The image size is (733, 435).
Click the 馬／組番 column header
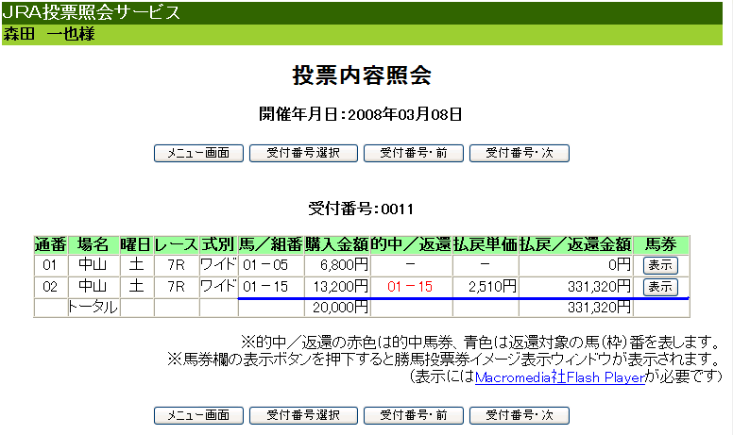pyautogui.click(x=271, y=245)
